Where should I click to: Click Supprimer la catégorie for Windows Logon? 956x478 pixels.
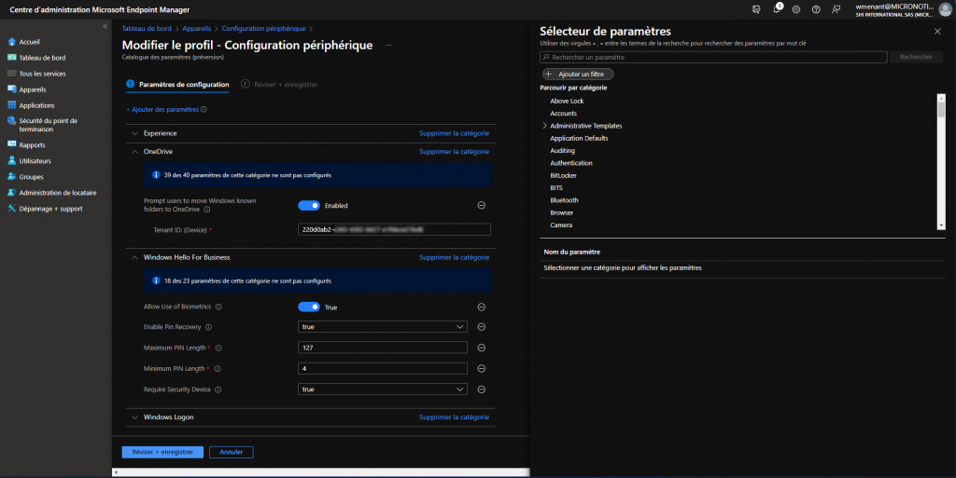[454, 417]
